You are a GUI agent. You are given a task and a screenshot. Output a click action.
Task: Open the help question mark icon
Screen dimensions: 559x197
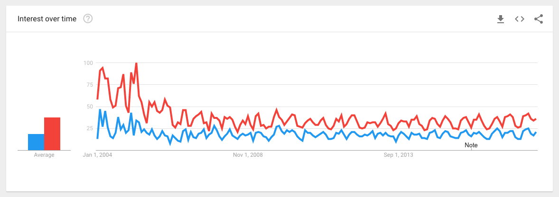point(88,19)
